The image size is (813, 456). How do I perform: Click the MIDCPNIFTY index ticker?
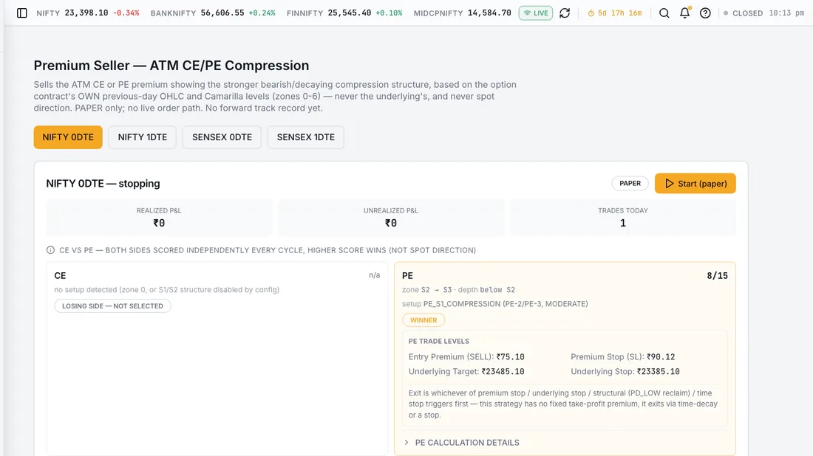[x=463, y=13]
